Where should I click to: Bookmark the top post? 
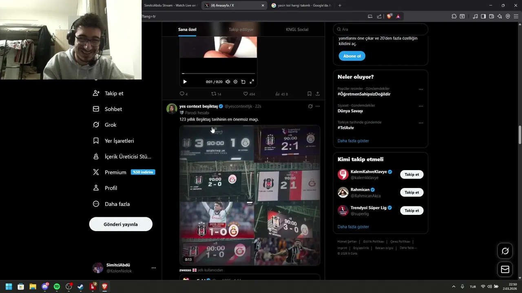pyautogui.click(x=309, y=94)
